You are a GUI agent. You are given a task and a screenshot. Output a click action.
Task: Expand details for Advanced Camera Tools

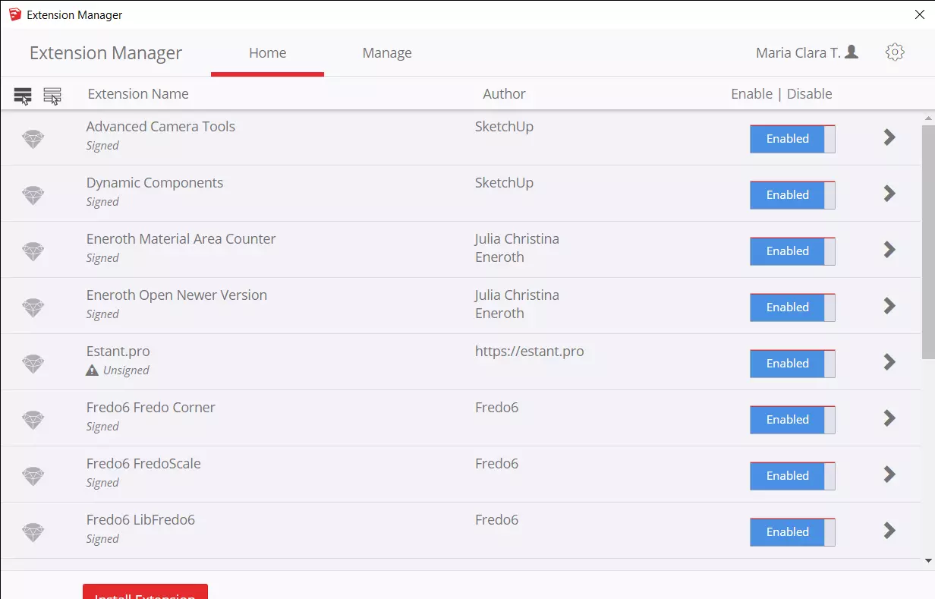pos(889,137)
